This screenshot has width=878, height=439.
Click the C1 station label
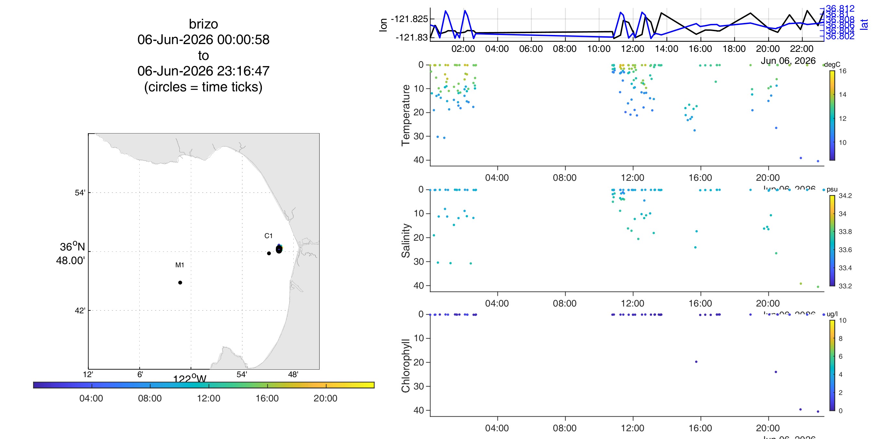[269, 236]
